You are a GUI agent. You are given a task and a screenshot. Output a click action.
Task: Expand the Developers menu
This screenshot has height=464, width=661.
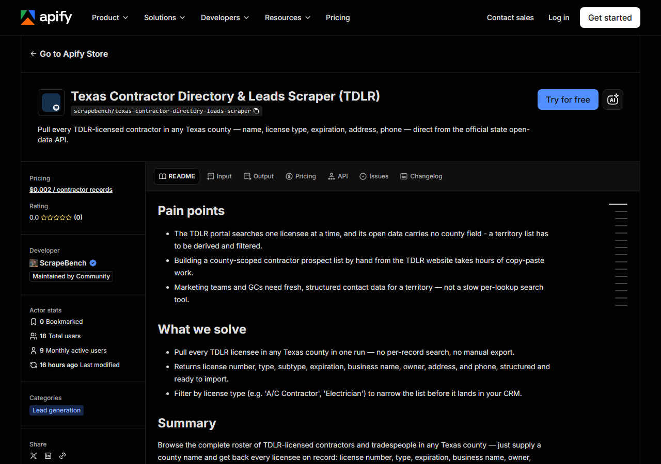point(225,18)
